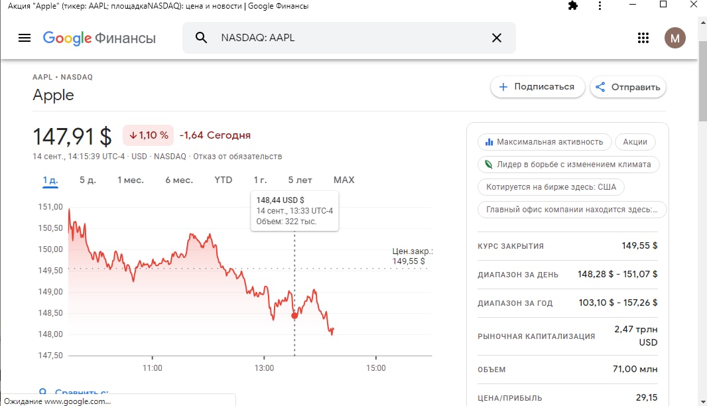The height and width of the screenshot is (406, 707).
Task: Click Котируется на бирже здесь: США chip
Action: point(551,187)
